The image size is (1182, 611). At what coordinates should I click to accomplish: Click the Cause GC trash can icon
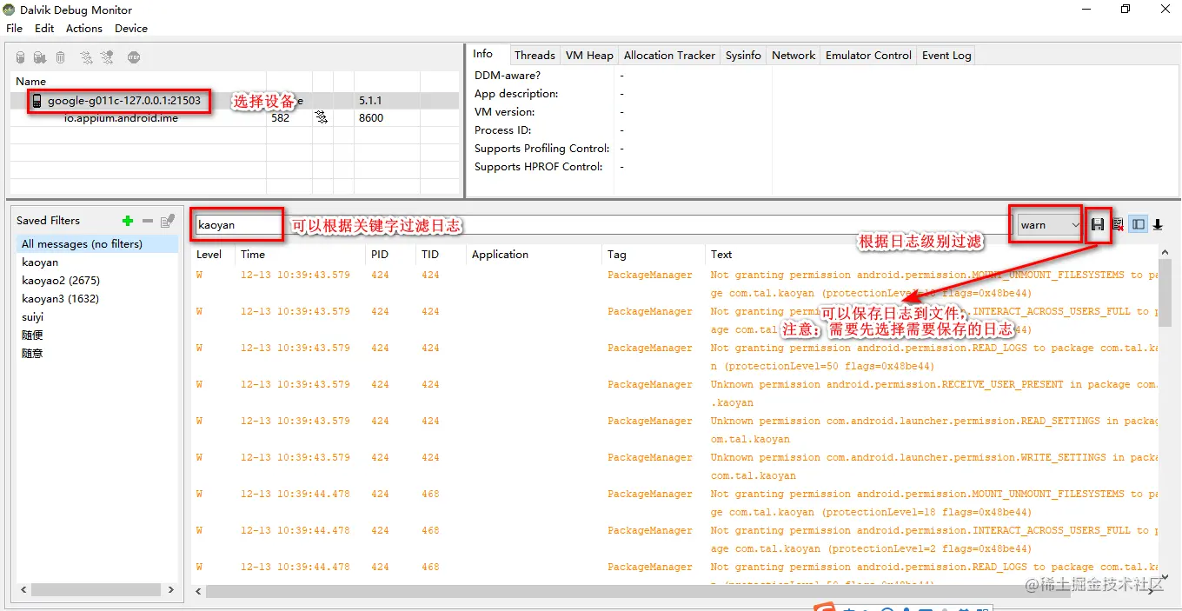[60, 57]
